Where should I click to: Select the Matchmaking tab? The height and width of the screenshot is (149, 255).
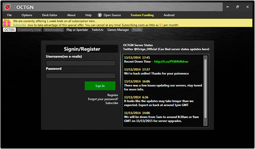pos(54,30)
